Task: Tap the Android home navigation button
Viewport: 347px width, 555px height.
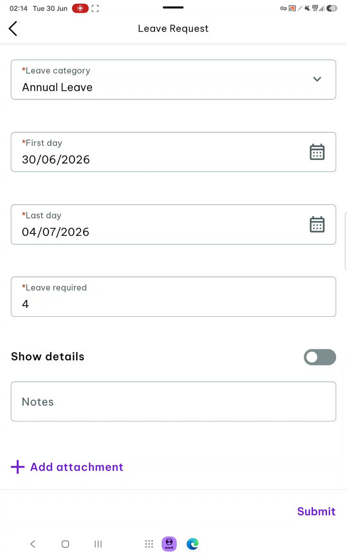Action: 65,544
